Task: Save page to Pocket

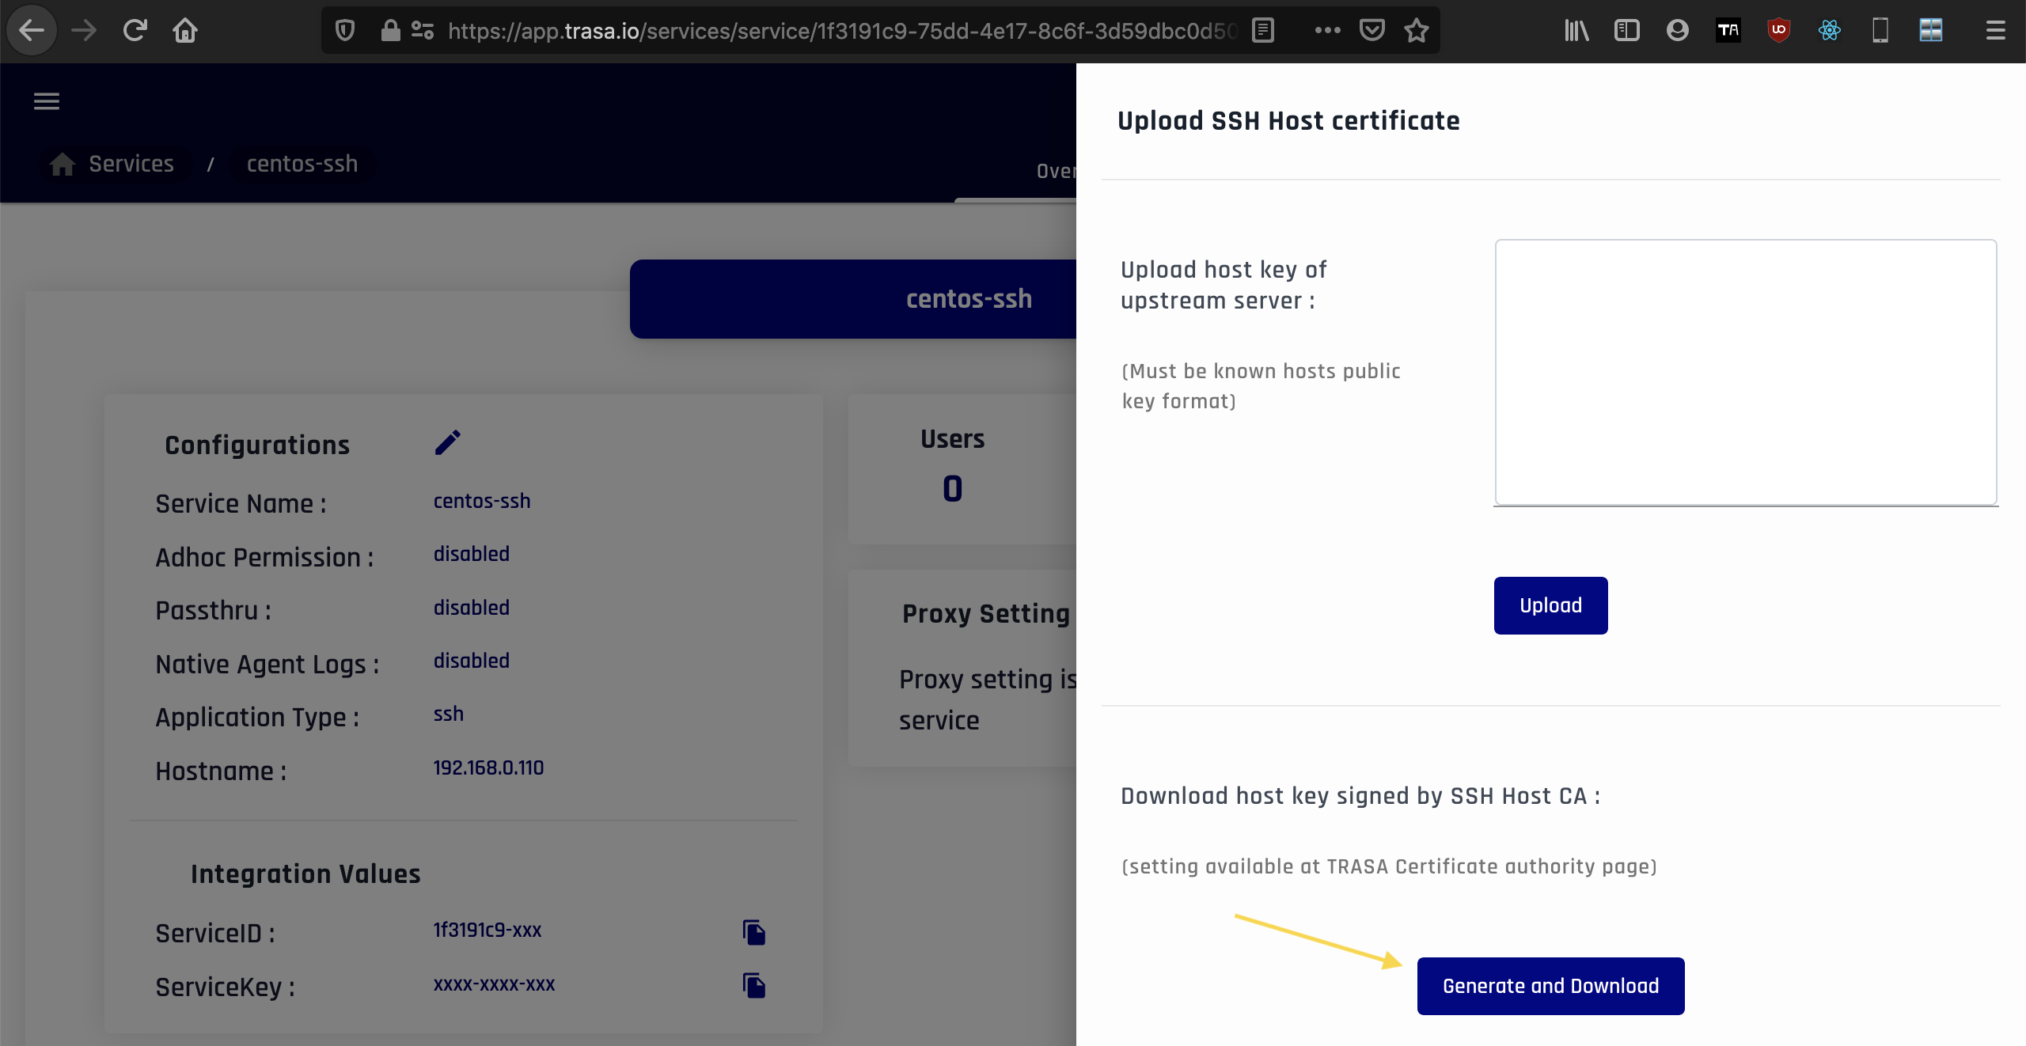Action: coord(1372,30)
